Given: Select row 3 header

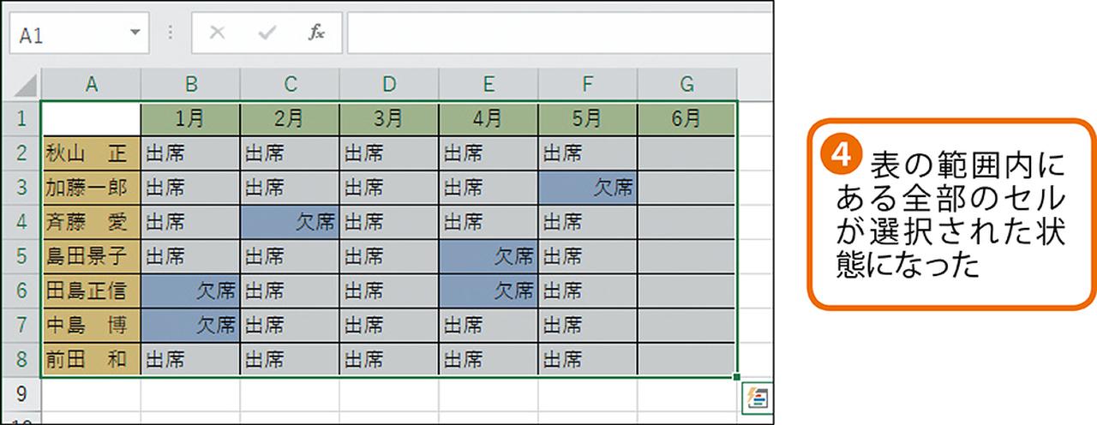Looking at the screenshot, I should coord(21,188).
